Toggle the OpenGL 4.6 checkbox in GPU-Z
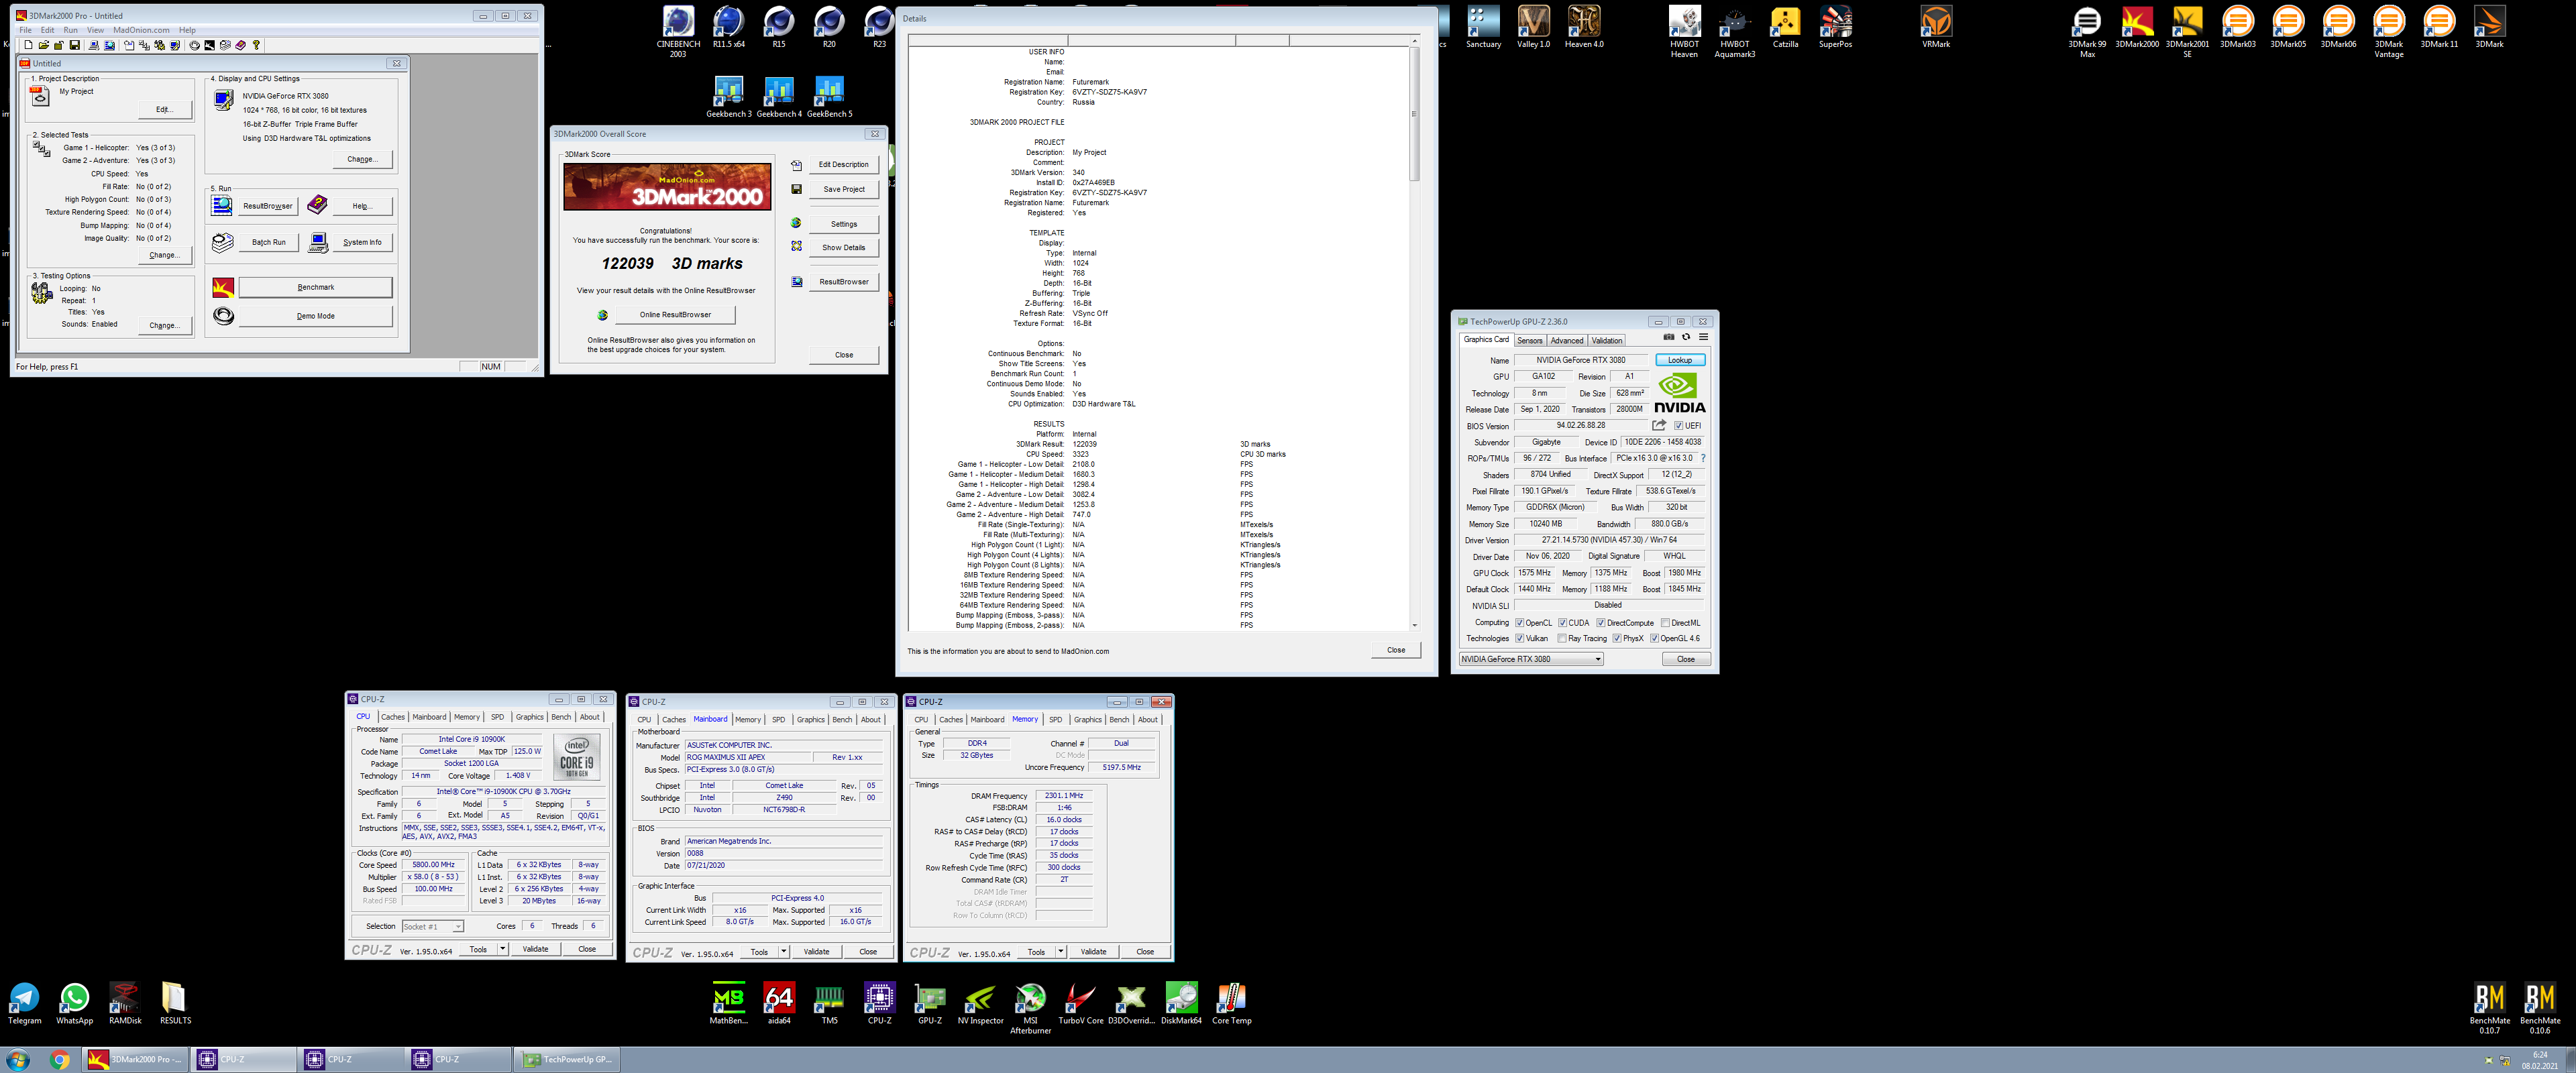The image size is (2576, 1073). (x=1654, y=638)
